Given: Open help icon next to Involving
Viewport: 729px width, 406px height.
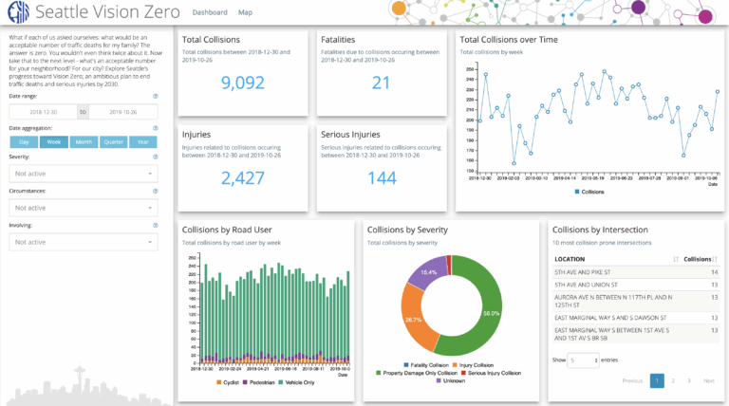Looking at the screenshot, I should 156,226.
